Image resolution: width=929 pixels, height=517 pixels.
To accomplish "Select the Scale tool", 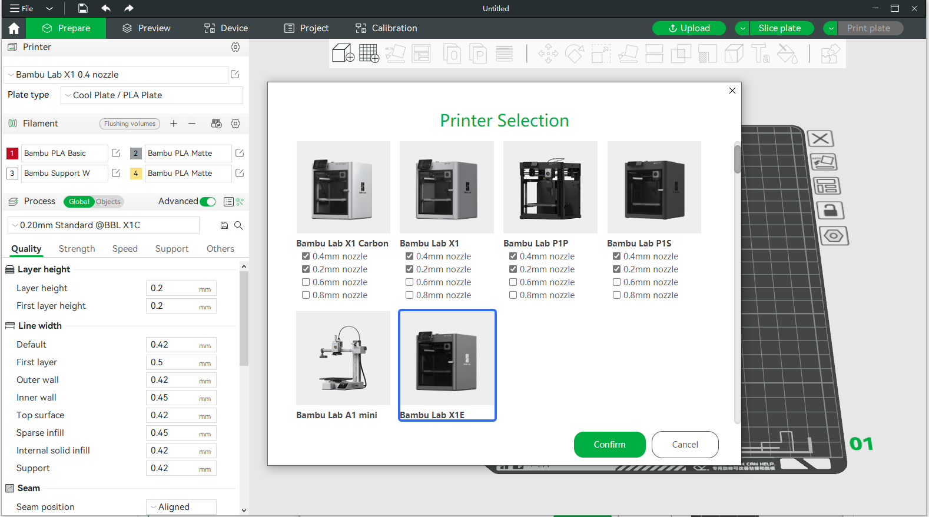I will 601,54.
